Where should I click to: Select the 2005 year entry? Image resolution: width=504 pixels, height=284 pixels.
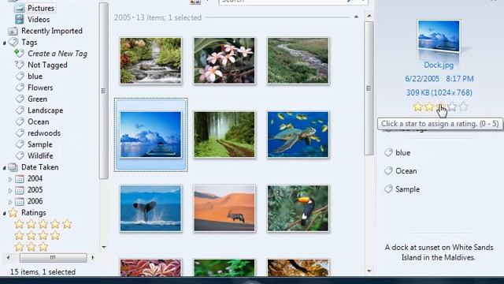click(x=35, y=190)
